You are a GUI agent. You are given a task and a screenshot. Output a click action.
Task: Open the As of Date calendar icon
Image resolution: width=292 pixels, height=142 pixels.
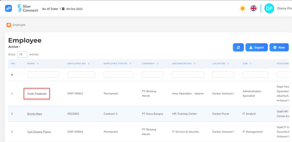tap(63, 9)
